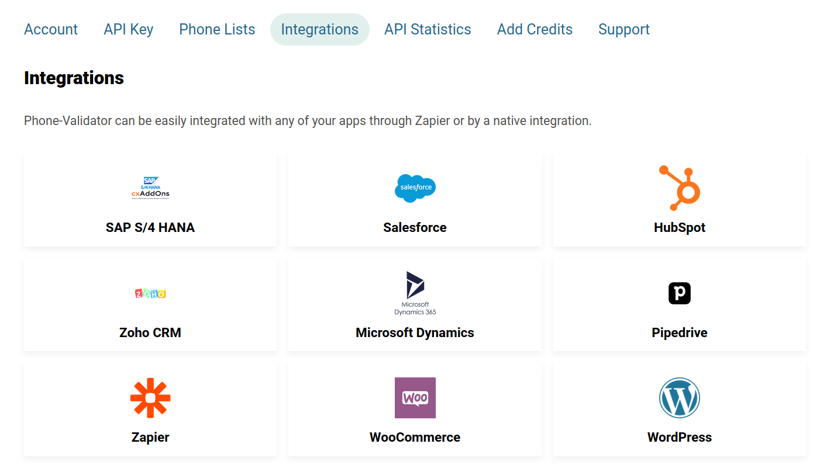Viewport: 813px width, 475px height.
Task: Open the WooCommerce logo
Action: coord(415,398)
